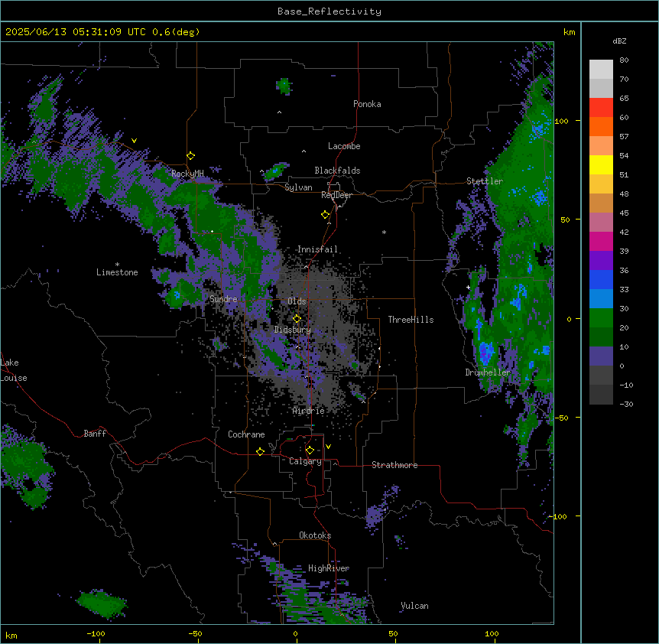This screenshot has width=659, height=644.
Task: Click the Banff label
Action: point(95,434)
